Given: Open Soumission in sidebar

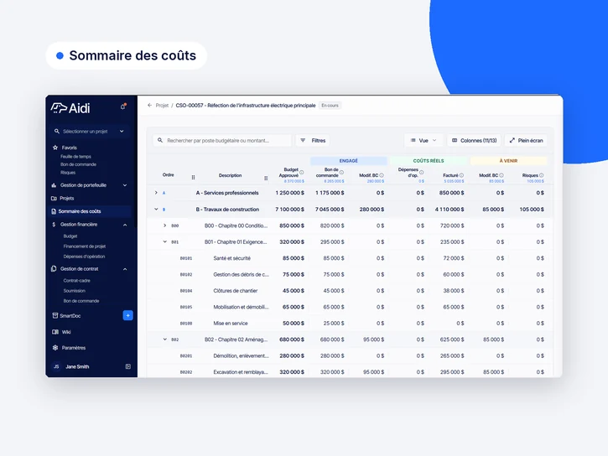Looking at the screenshot, I should tap(74, 291).
